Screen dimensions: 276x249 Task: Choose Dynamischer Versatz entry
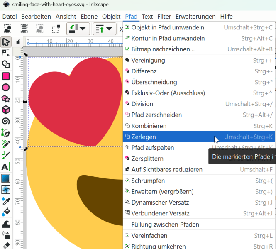(x=199, y=203)
